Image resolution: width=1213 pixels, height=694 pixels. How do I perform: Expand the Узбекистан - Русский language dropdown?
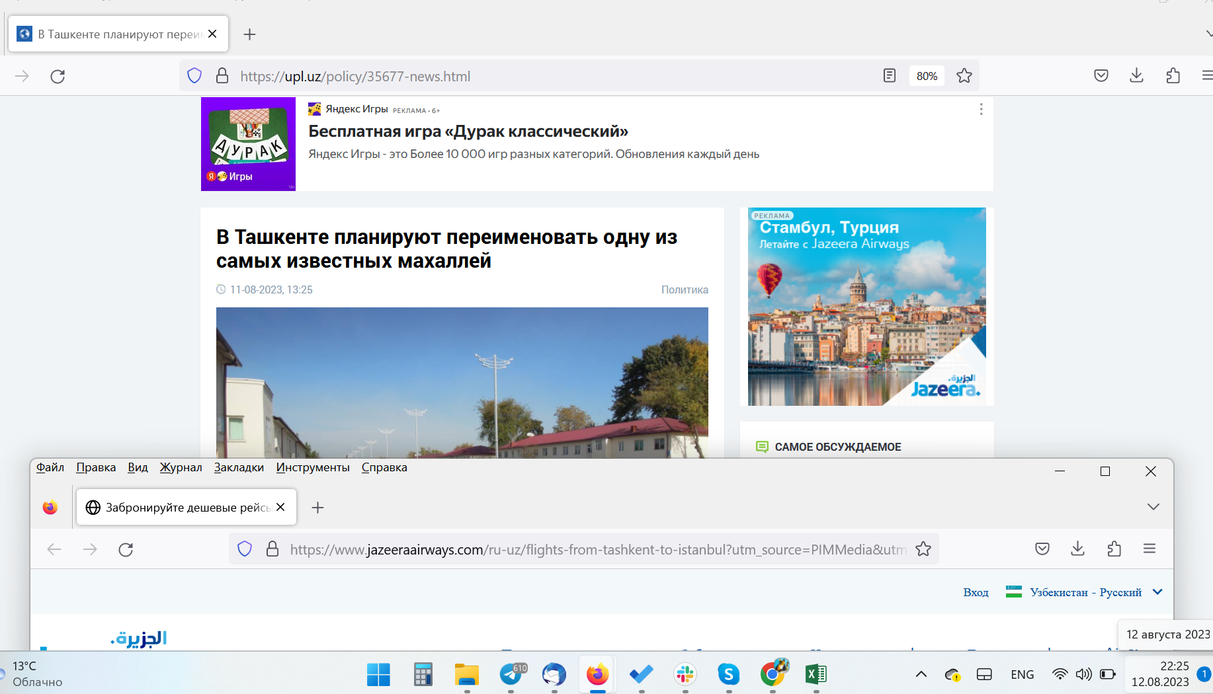pyautogui.click(x=1157, y=592)
